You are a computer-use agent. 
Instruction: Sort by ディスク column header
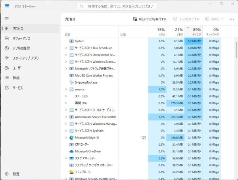[194, 32]
